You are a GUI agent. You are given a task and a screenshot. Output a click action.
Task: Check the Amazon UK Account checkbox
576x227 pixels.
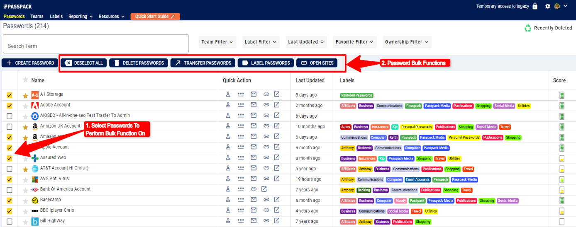[10, 127]
